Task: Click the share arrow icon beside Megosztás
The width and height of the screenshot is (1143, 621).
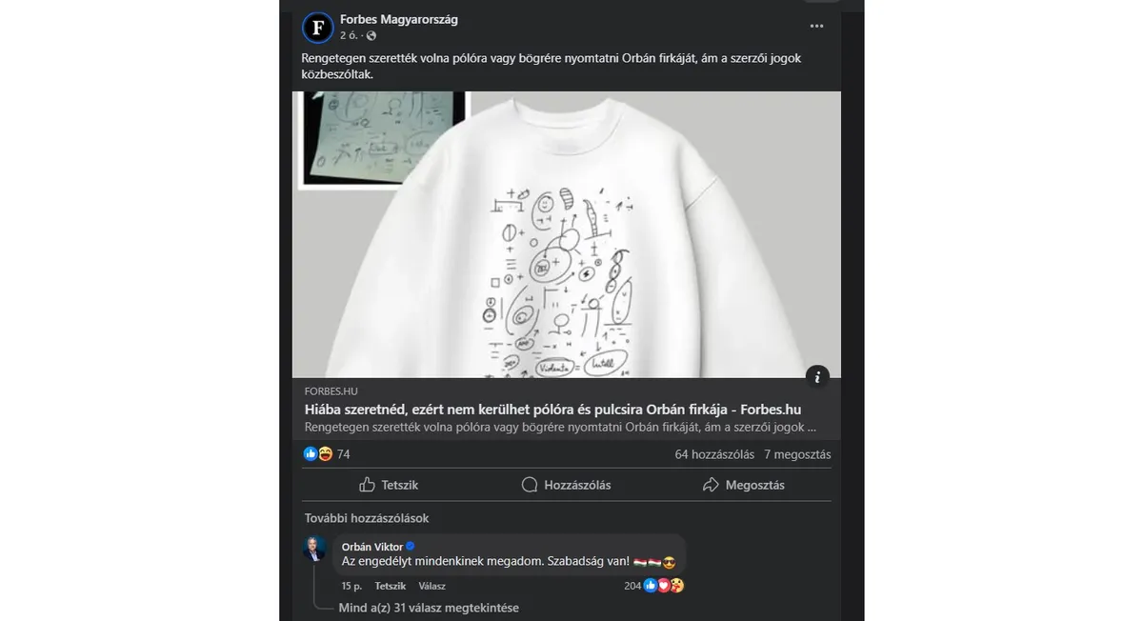Action: click(x=709, y=485)
